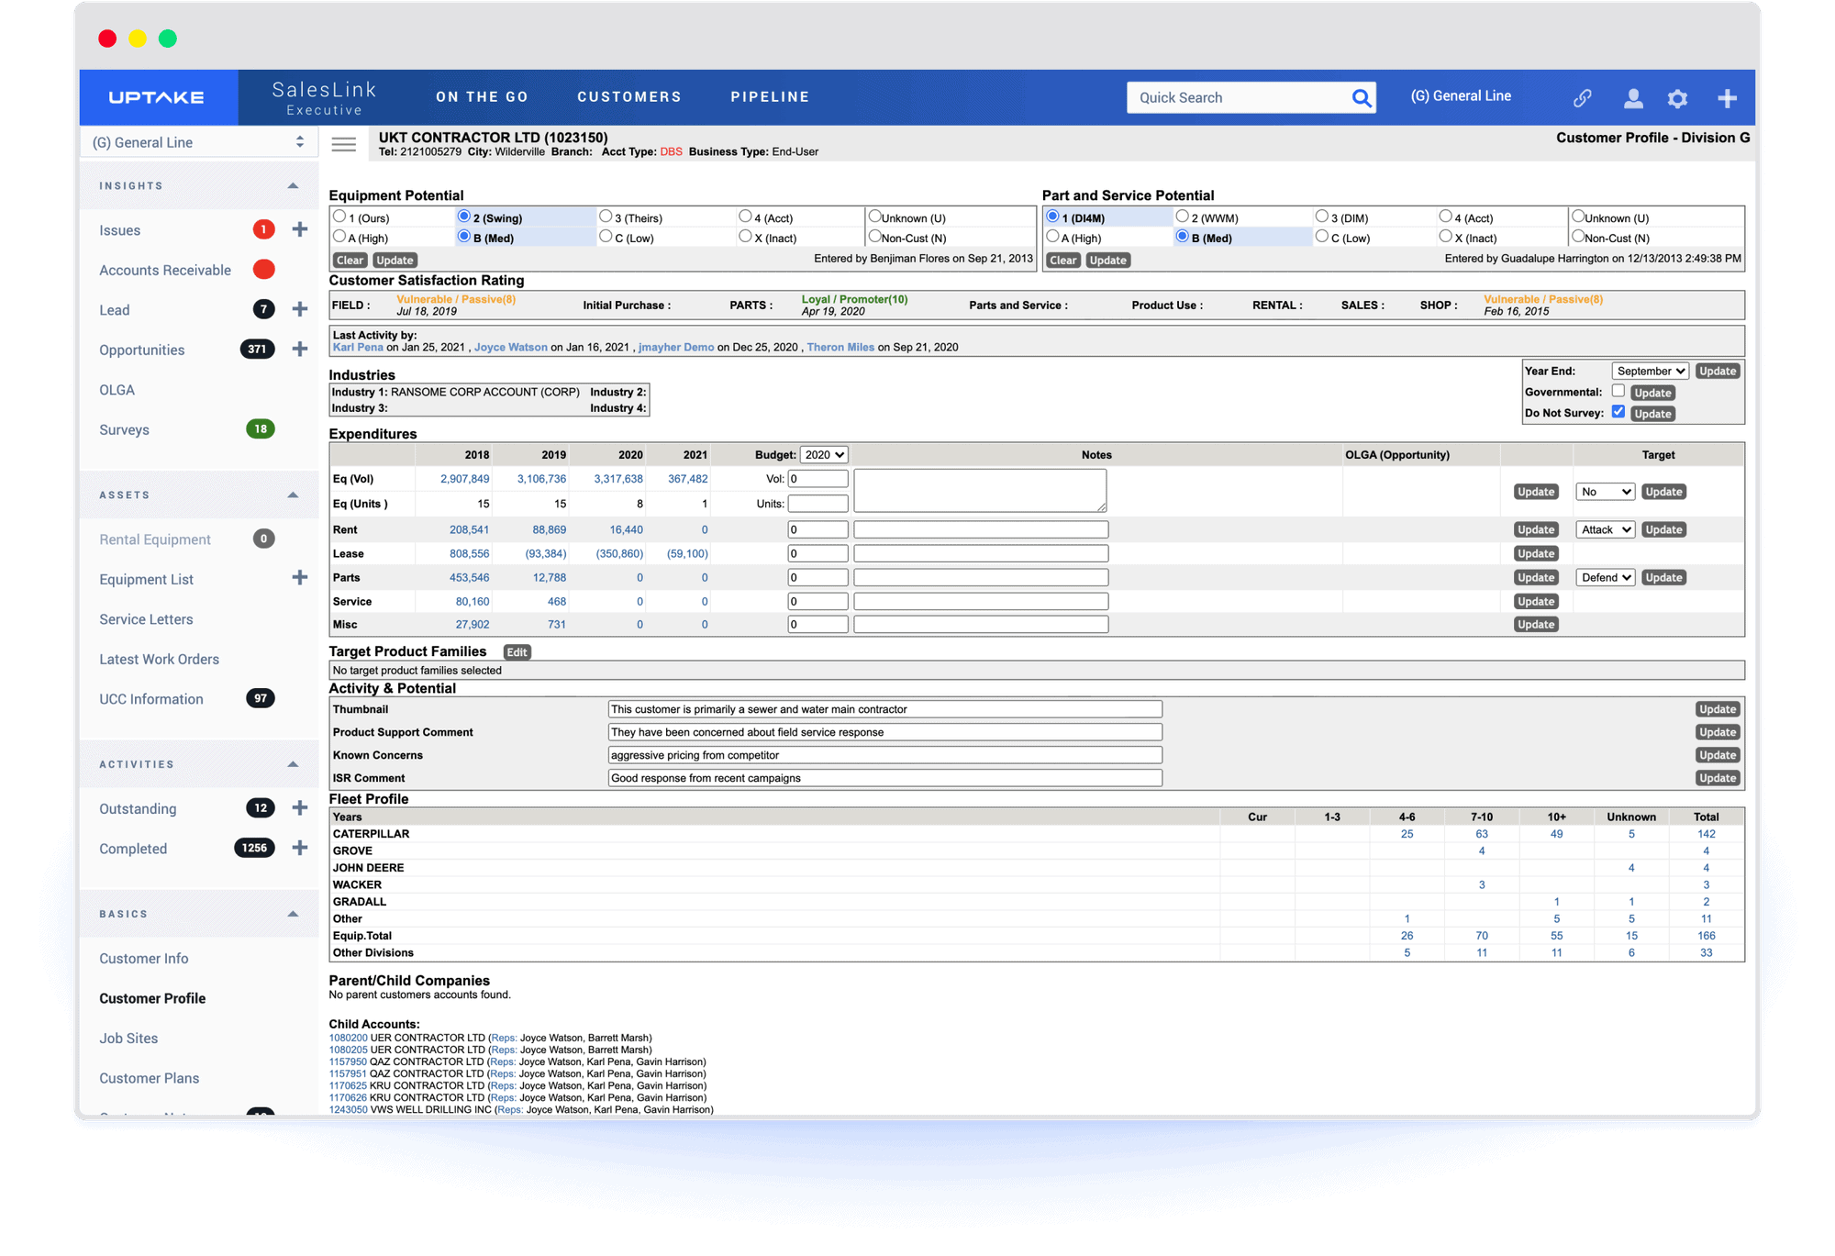This screenshot has width=1835, height=1256.
Task: Click Edit for Target Product Families
Action: point(517,652)
